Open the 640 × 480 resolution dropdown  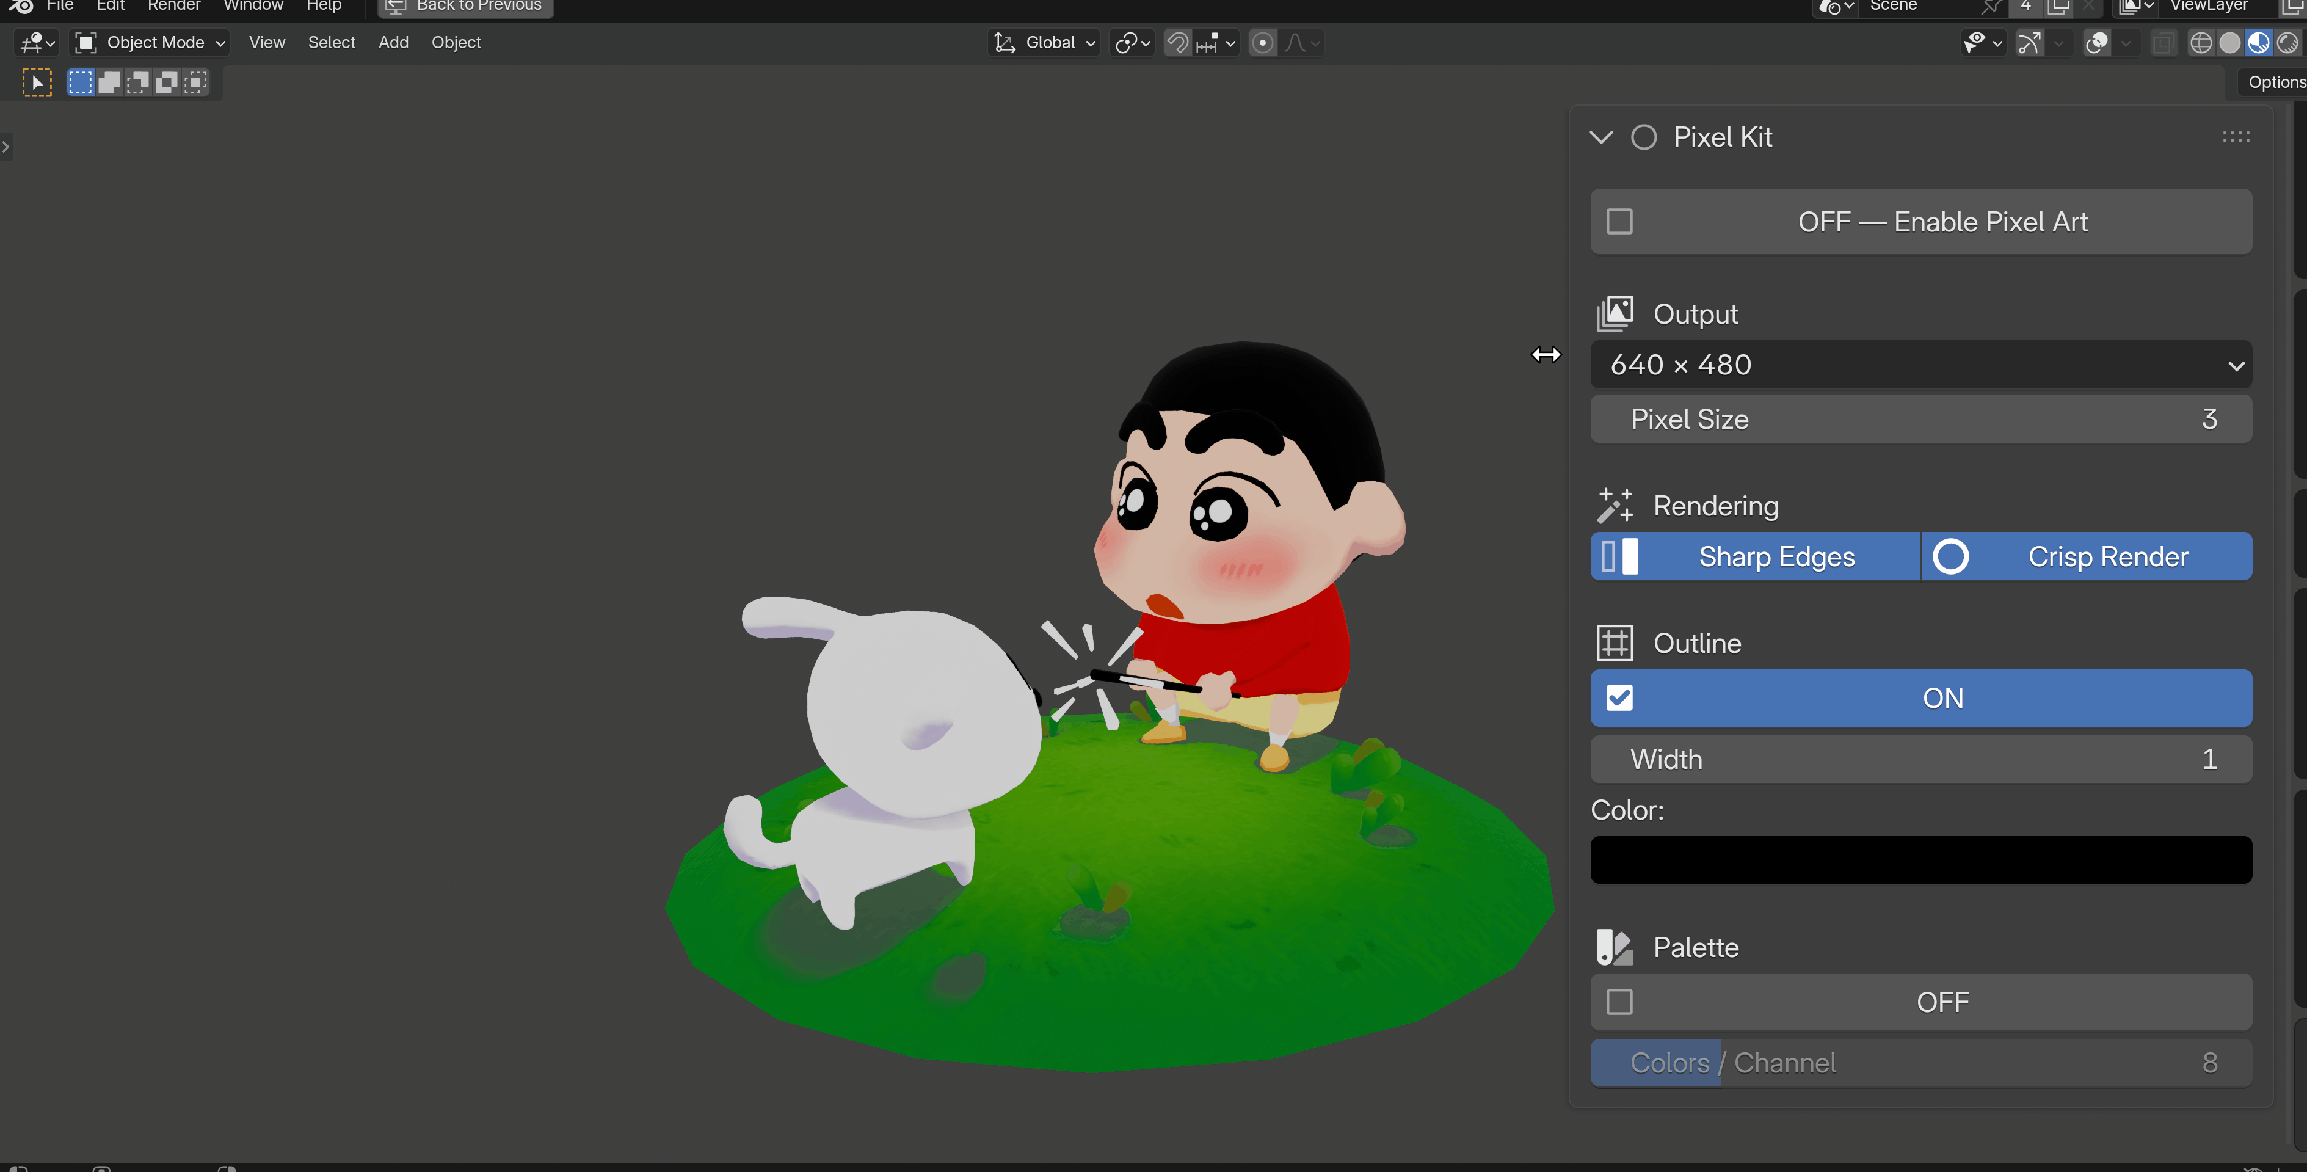click(x=1921, y=365)
